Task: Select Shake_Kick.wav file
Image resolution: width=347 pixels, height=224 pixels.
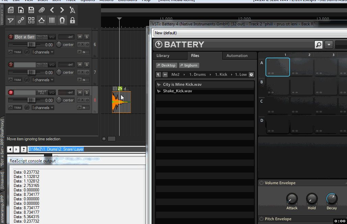Action: click(205, 91)
